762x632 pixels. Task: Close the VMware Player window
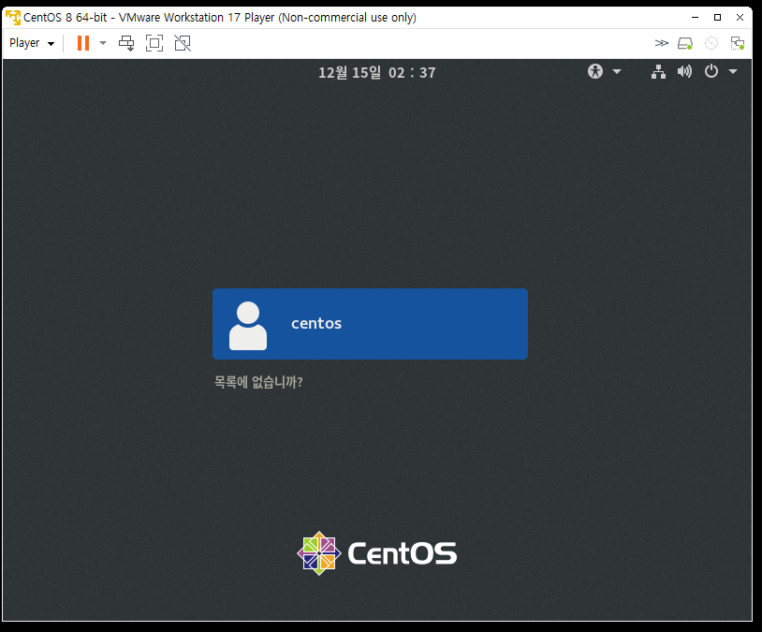click(x=740, y=18)
